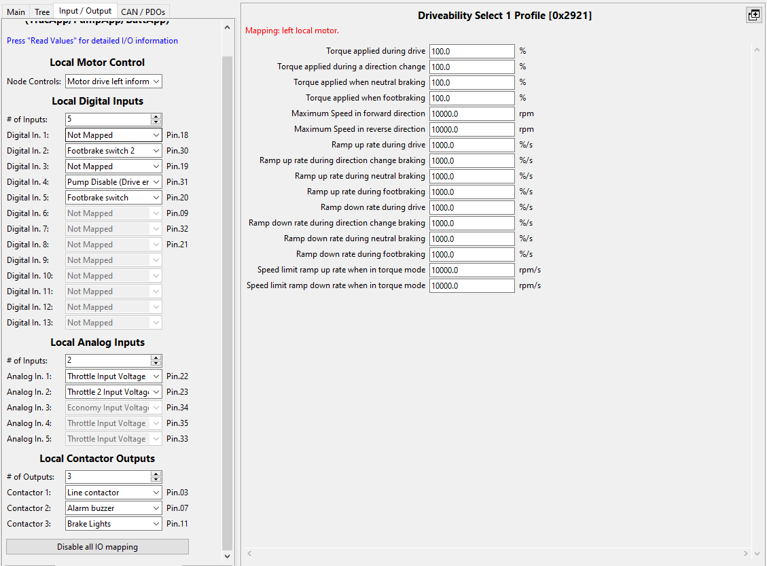
Task: Decrease the number of analog inputs spinner
Action: [x=156, y=364]
